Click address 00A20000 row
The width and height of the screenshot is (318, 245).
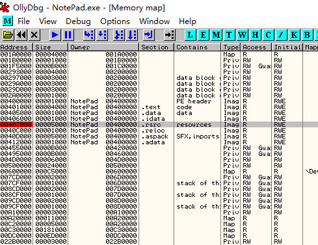pyautogui.click(x=16, y=218)
